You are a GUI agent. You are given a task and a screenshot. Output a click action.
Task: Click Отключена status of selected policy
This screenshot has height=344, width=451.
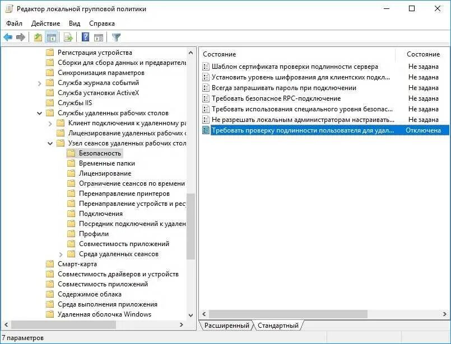click(423, 130)
